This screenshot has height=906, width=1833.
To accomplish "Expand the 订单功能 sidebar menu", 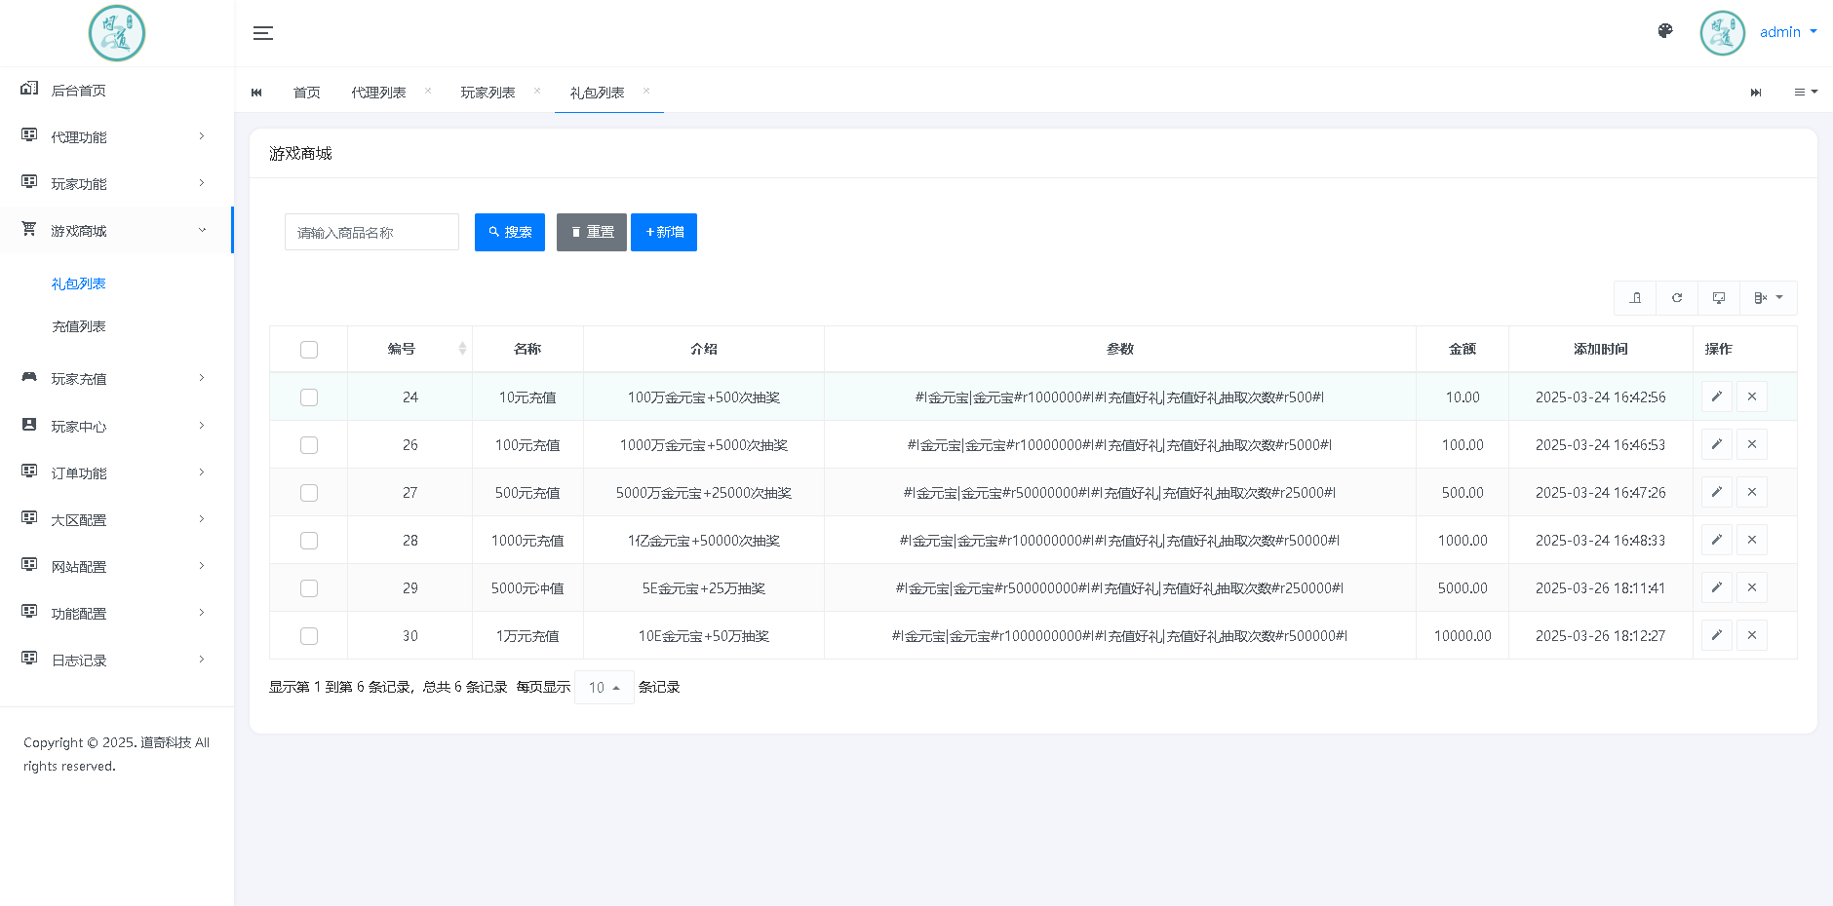I will 117,472.
